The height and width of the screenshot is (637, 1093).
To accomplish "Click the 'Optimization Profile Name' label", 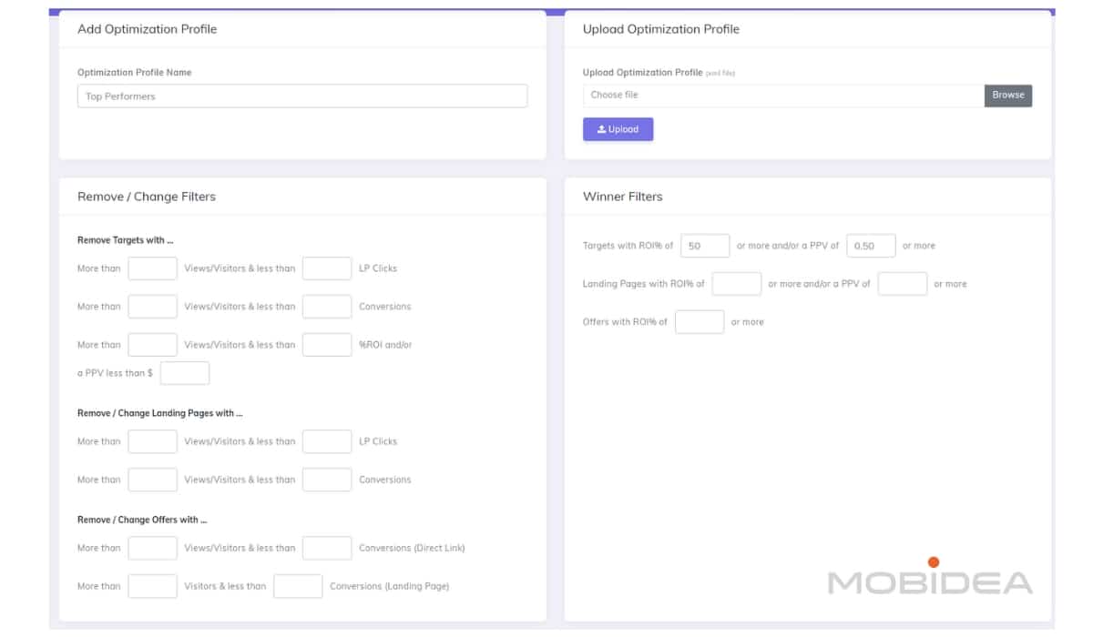I will [135, 73].
